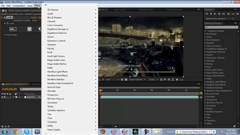240x135 pixels.
Task: Click the Edit... button in Looks effect
Action: tap(13, 29)
